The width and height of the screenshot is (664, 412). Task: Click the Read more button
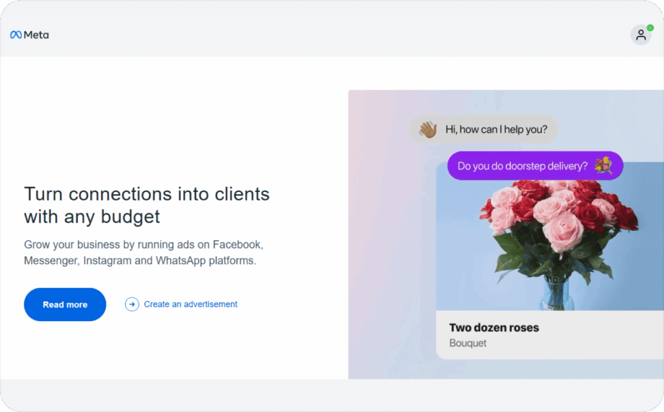64,304
